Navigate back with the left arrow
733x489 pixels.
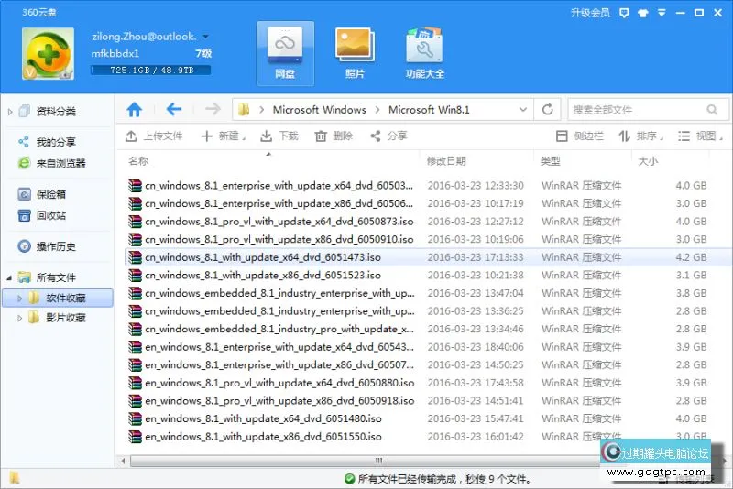174,110
